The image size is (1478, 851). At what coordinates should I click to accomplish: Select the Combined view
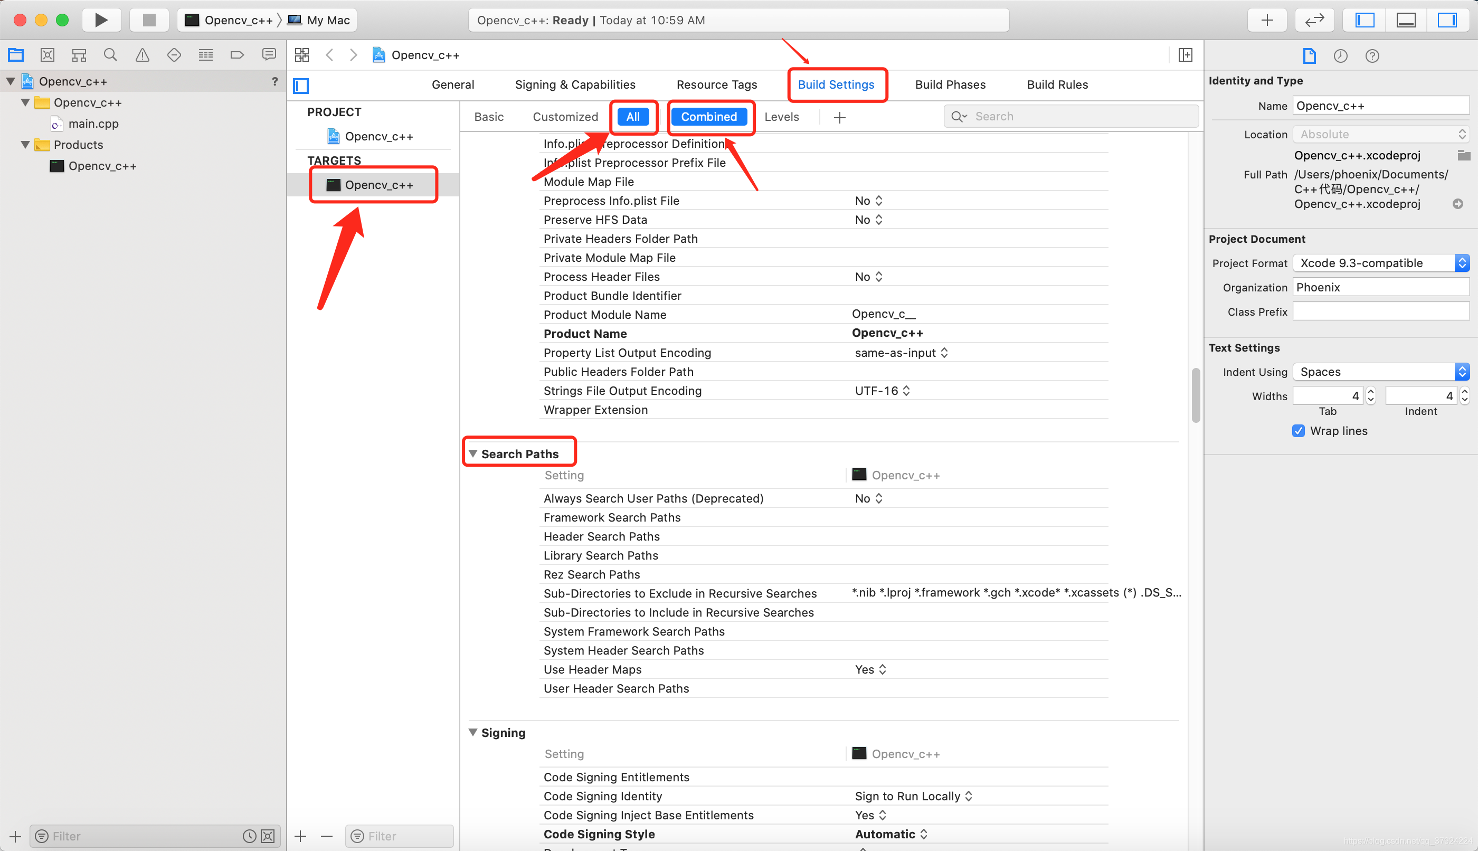click(709, 117)
